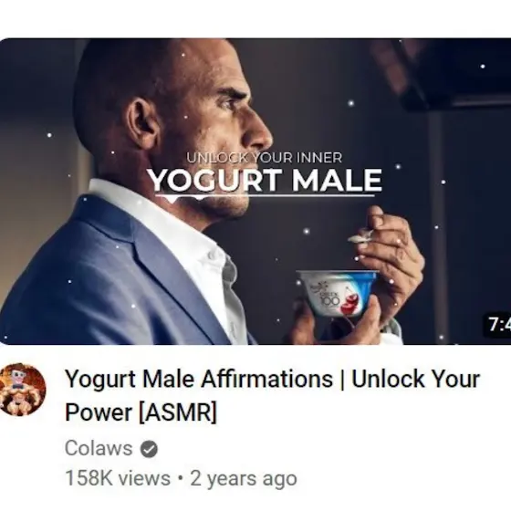Click the YOGURT MALE overlay text
Screen dimensions: 511x511
click(265, 181)
